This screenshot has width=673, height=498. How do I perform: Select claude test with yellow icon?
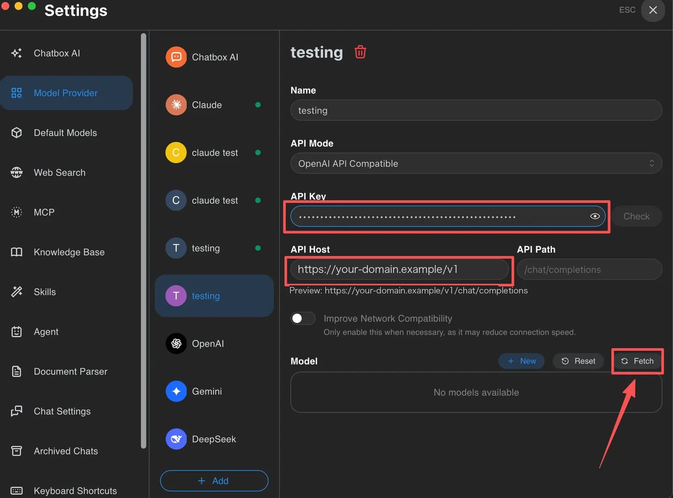click(176, 153)
